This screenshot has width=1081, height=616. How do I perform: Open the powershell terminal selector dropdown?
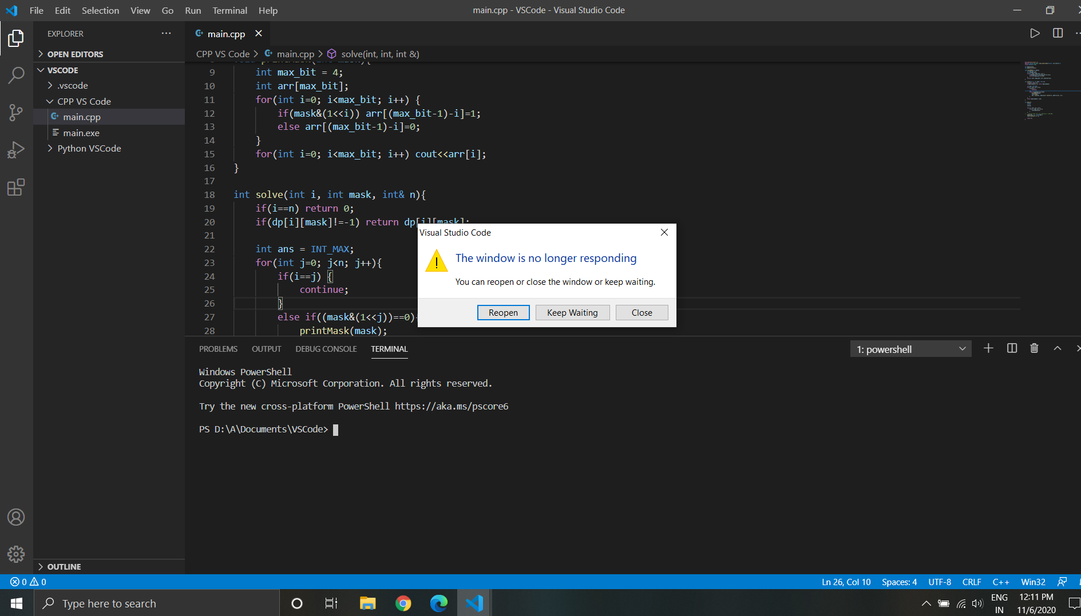910,349
